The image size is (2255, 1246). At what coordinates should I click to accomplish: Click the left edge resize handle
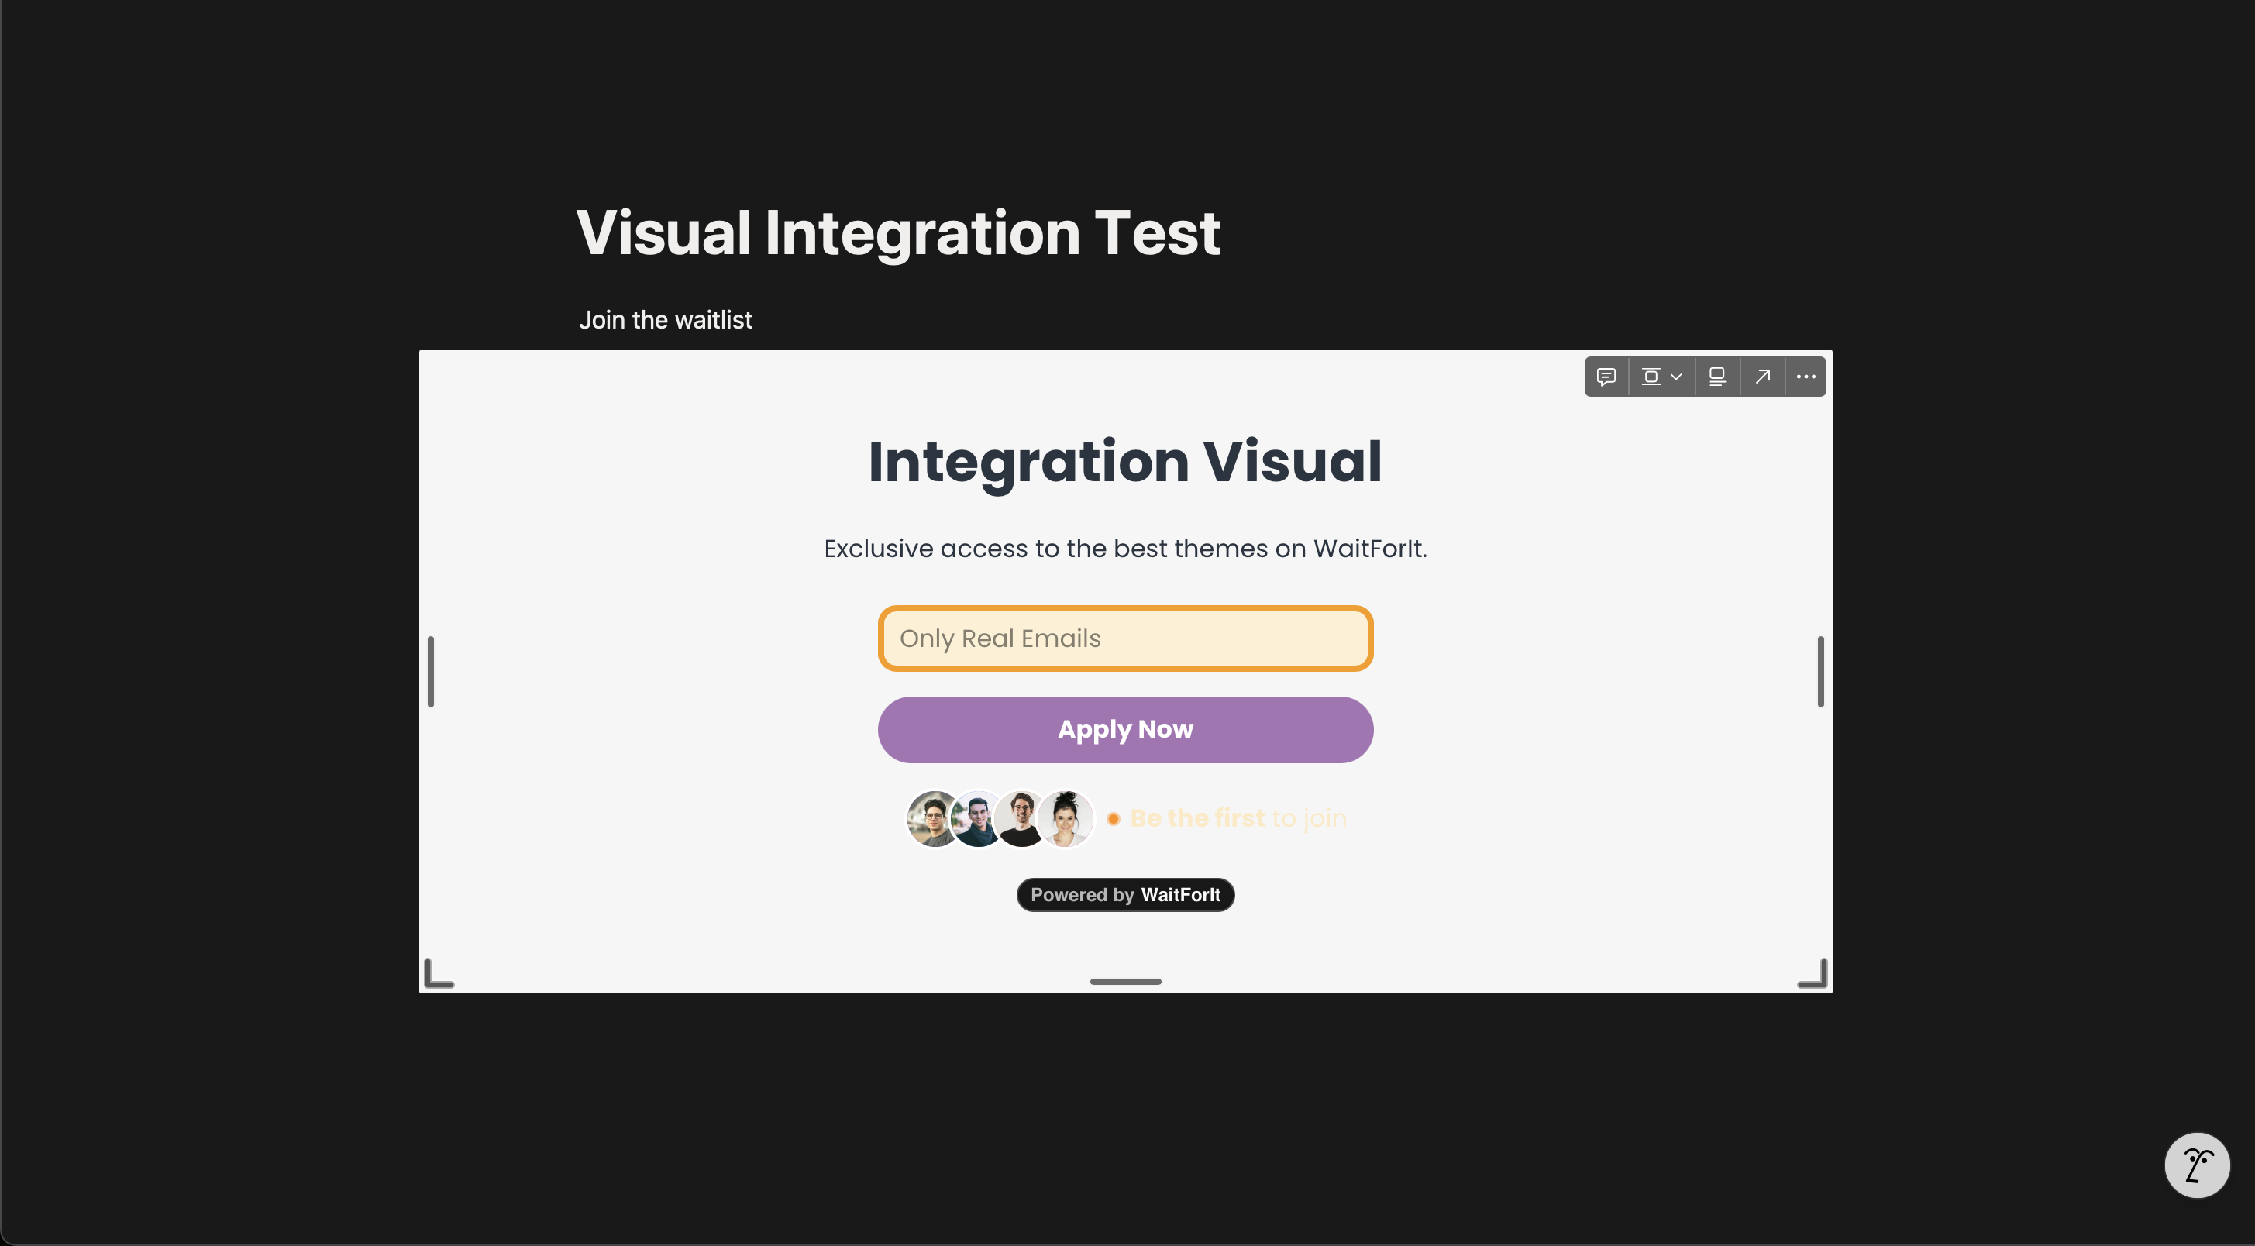431,671
